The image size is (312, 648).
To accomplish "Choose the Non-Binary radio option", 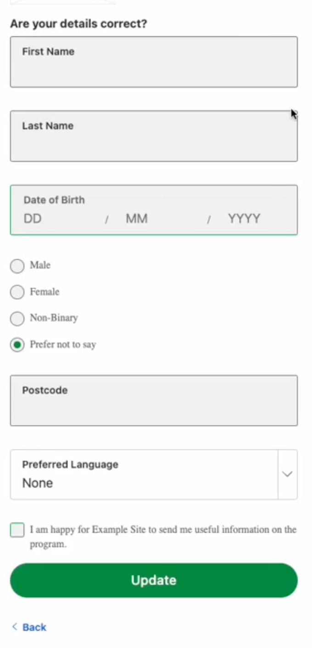I will [x=17, y=318].
